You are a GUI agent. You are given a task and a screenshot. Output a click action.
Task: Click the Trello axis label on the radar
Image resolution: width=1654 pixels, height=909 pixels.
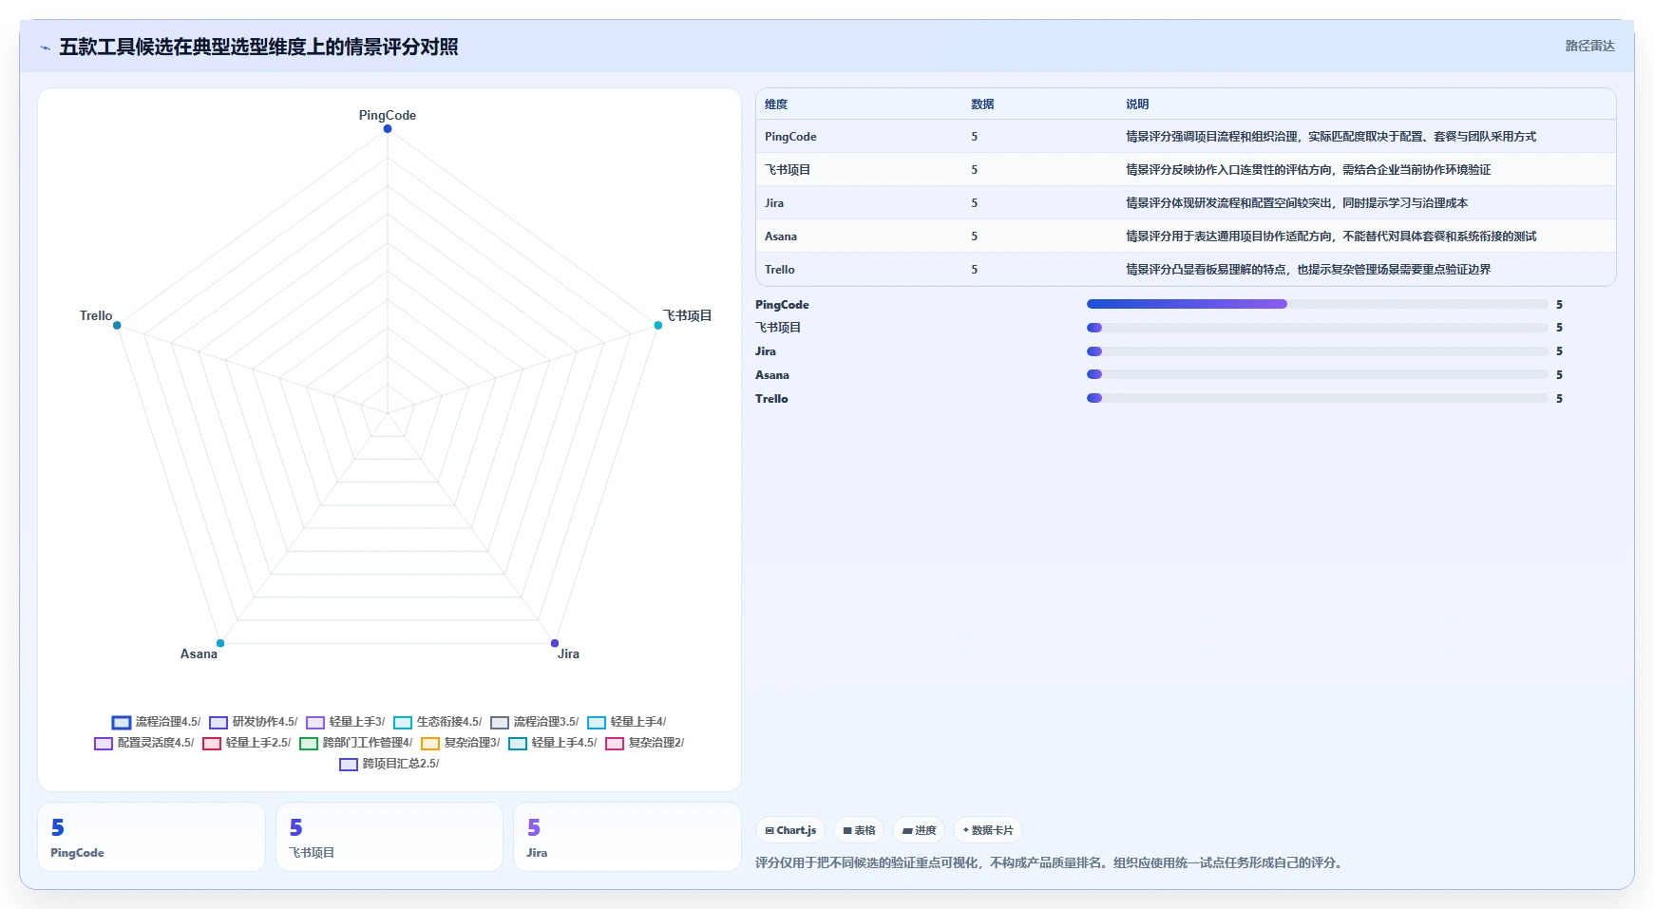(x=96, y=315)
